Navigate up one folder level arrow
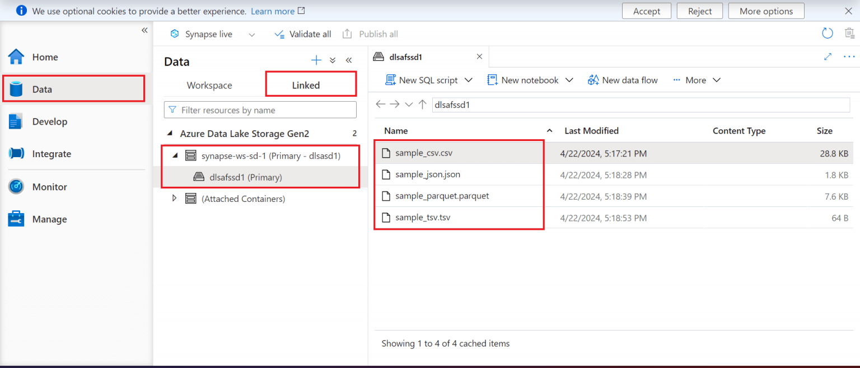The height and width of the screenshot is (368, 860). [423, 105]
